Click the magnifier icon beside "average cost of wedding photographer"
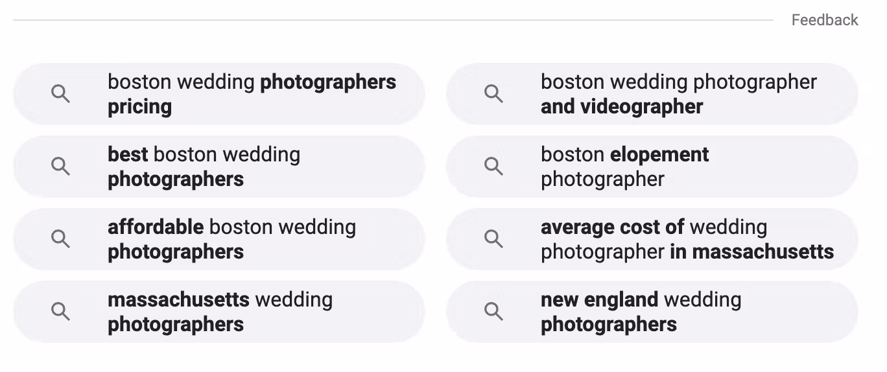This screenshot has width=887, height=372. [494, 239]
